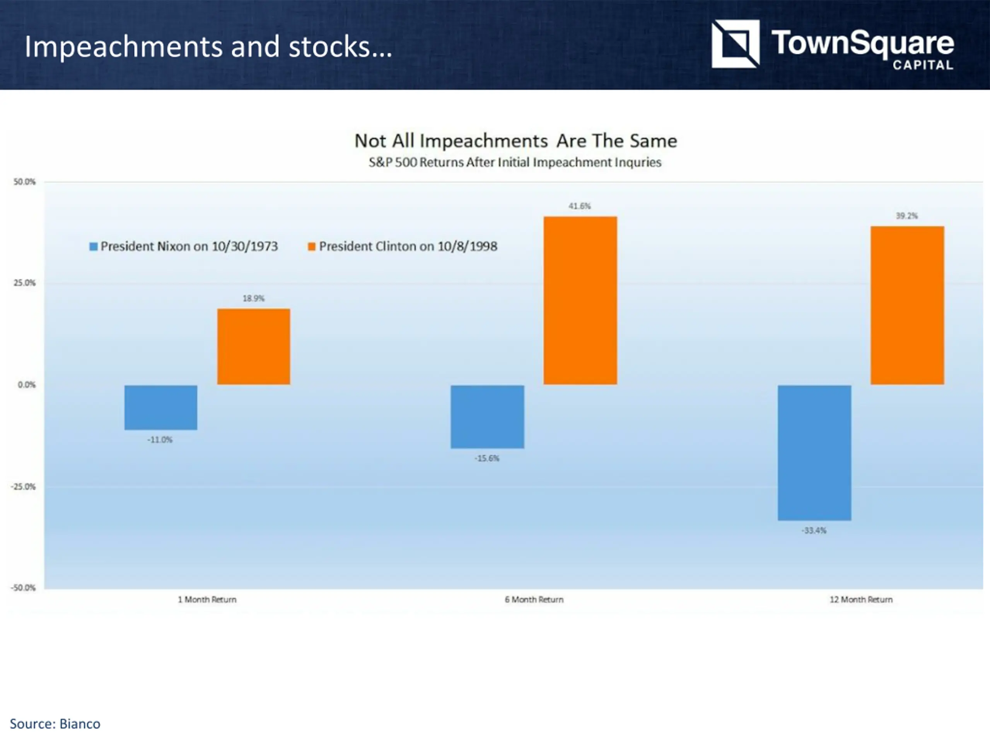The width and height of the screenshot is (990, 742).
Task: Click the orange 18.9% one-month bar
Action: click(x=254, y=347)
